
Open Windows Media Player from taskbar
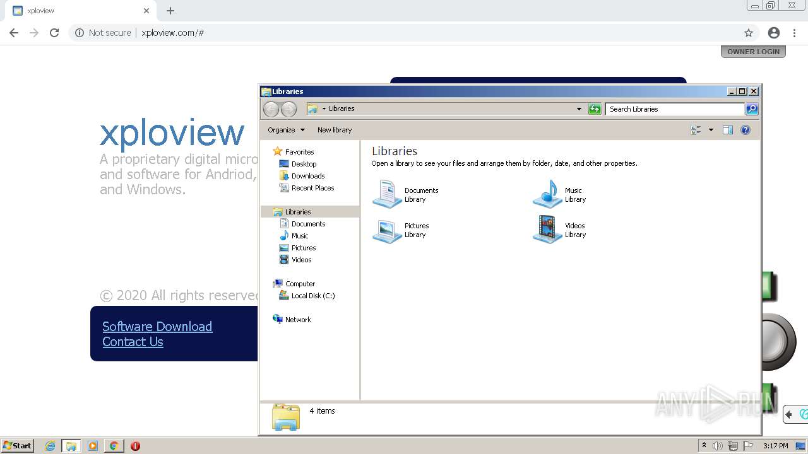click(x=93, y=446)
